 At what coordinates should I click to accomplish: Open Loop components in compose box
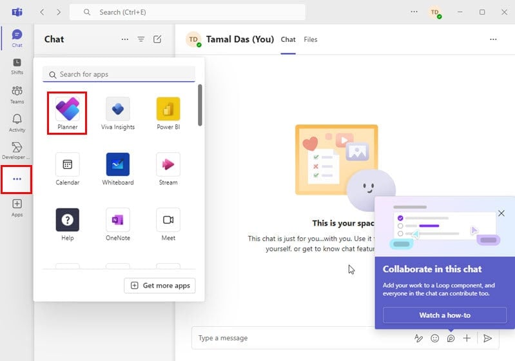click(x=451, y=338)
